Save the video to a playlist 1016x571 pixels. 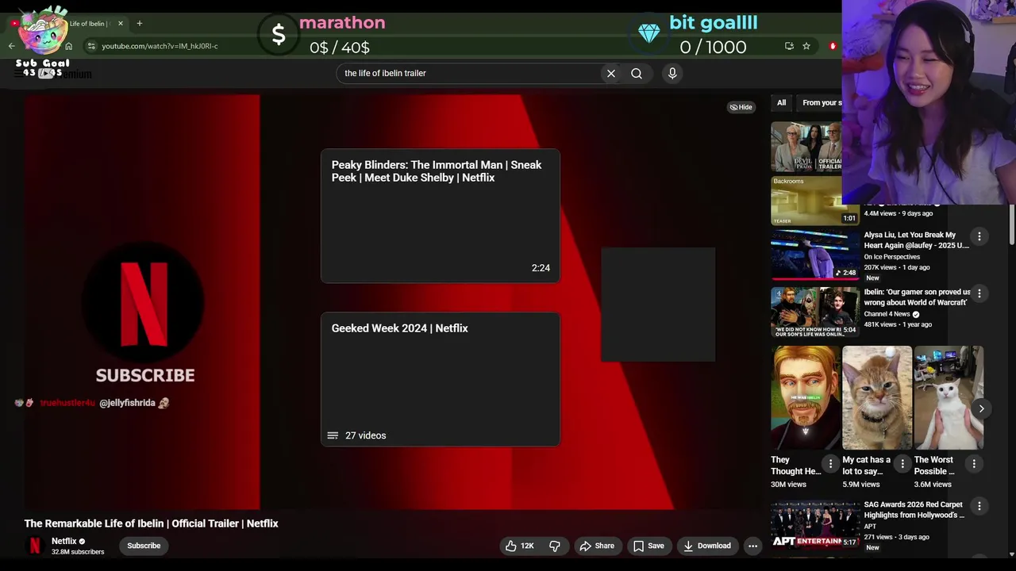(648, 546)
